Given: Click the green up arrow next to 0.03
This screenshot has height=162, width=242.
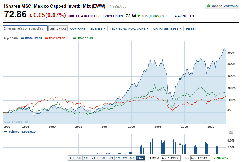Looking at the screenshot, I should pyautogui.click(x=138, y=16).
